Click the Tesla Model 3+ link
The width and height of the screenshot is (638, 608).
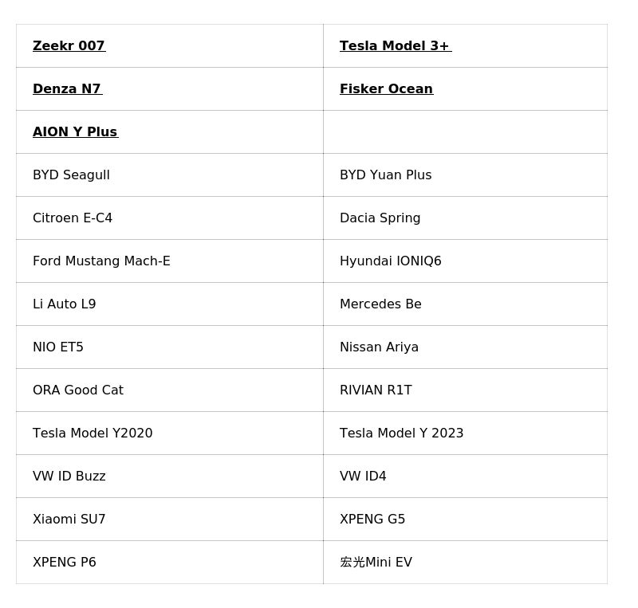[395, 46]
